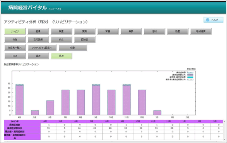The height and width of the screenshot is (143, 227).
Task: Open the 処置 category
Action: pyautogui.click(x=178, y=31)
